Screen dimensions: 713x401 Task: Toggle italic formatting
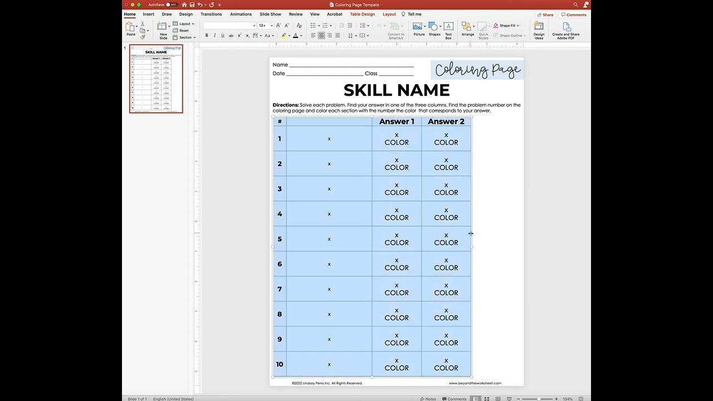point(214,36)
